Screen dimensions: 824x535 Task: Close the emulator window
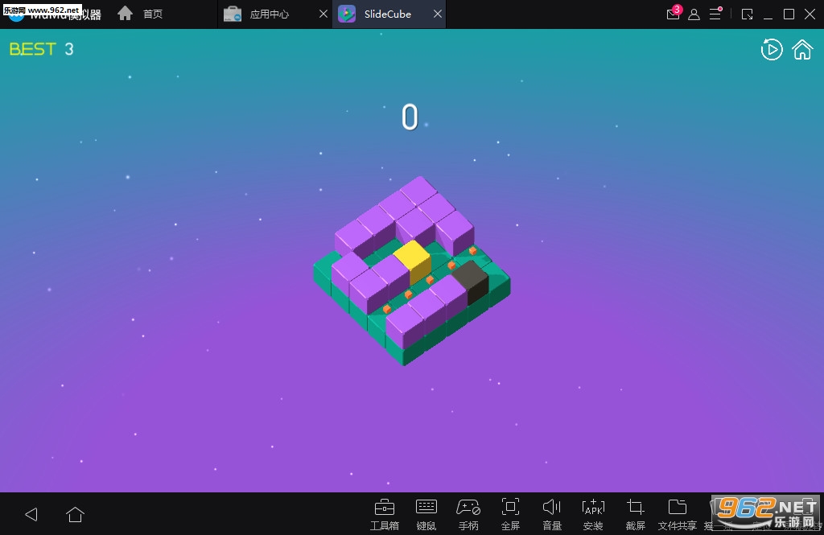pyautogui.click(x=810, y=14)
